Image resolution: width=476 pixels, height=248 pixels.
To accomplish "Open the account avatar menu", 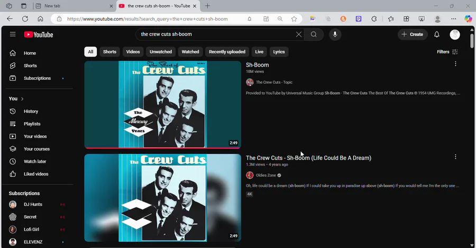I will [x=454, y=34].
